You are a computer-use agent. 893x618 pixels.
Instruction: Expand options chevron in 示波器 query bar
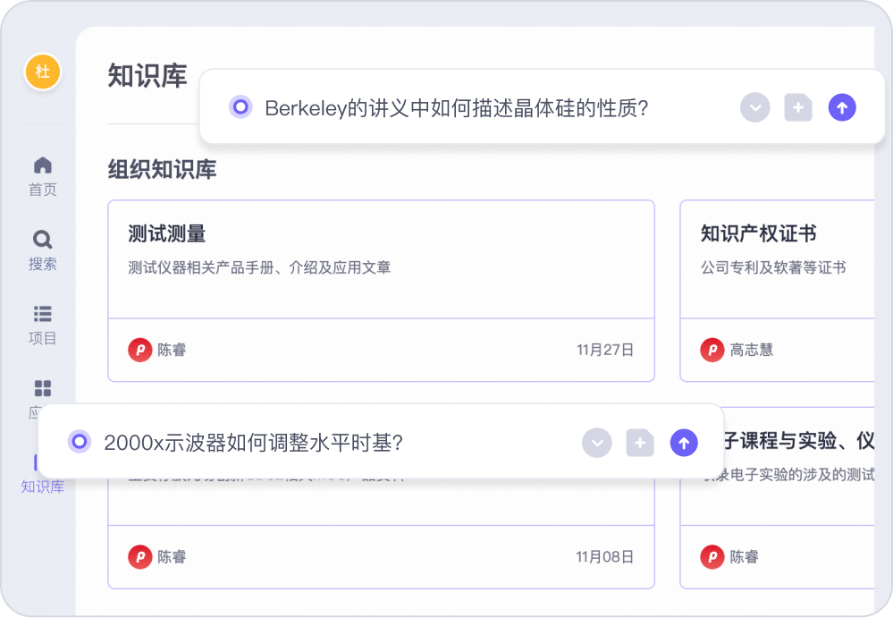596,443
